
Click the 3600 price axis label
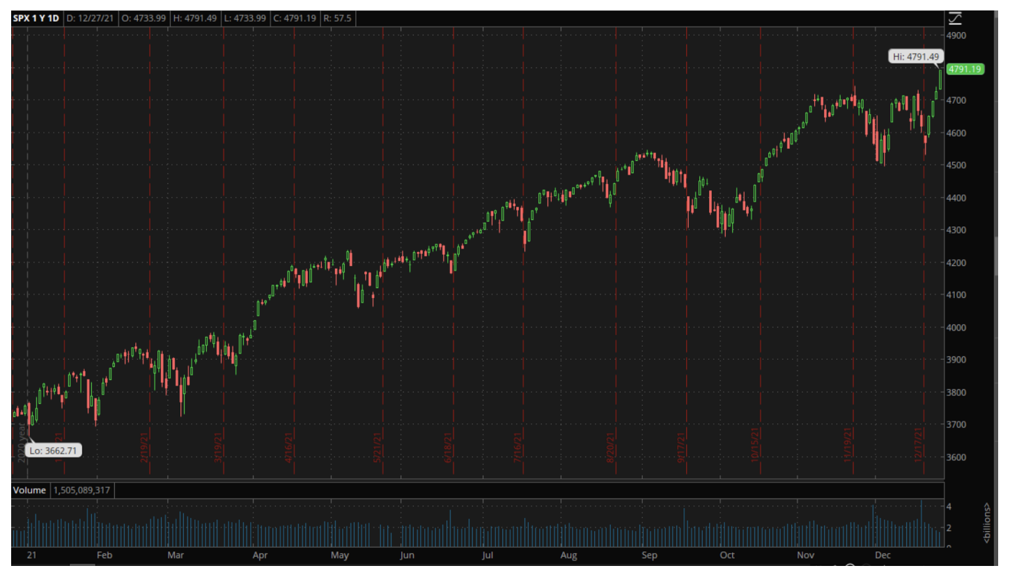(958, 457)
